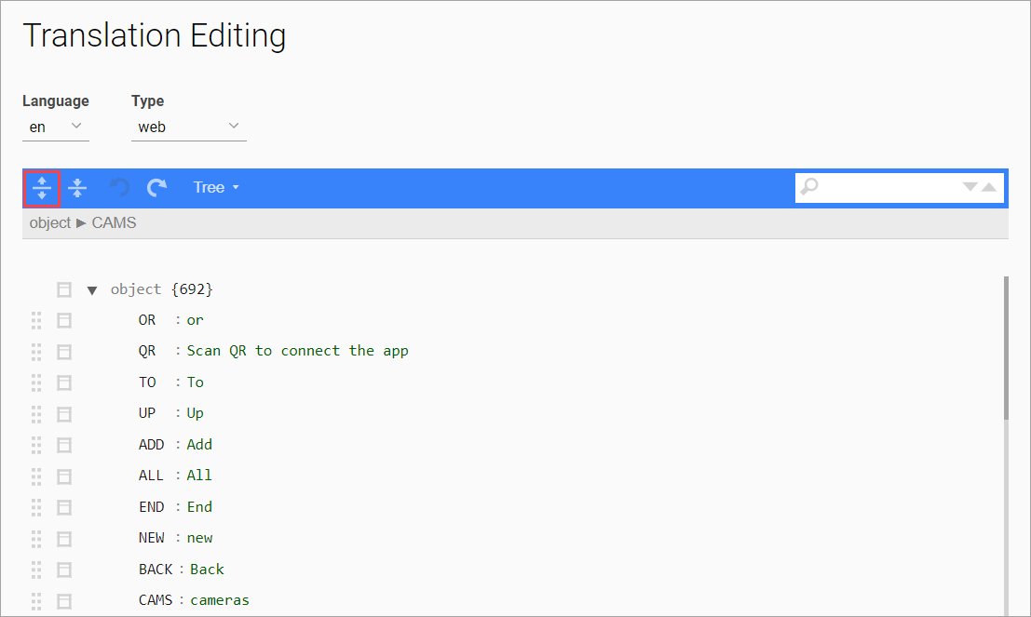1031x617 pixels.
Task: Undo the last edit
Action: [119, 188]
